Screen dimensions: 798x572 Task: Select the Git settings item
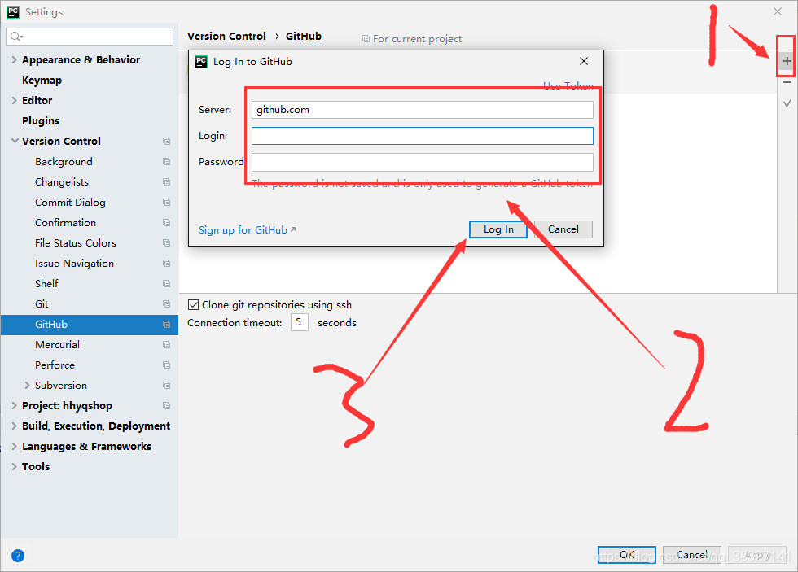pos(42,304)
